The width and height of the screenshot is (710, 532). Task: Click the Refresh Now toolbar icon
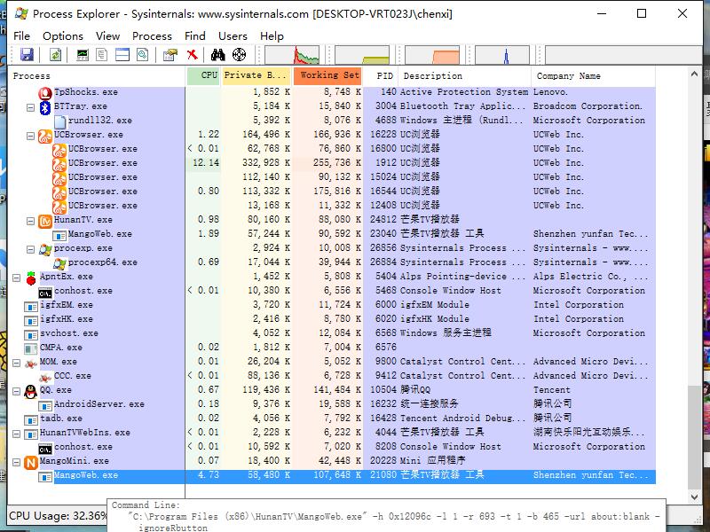click(x=55, y=55)
